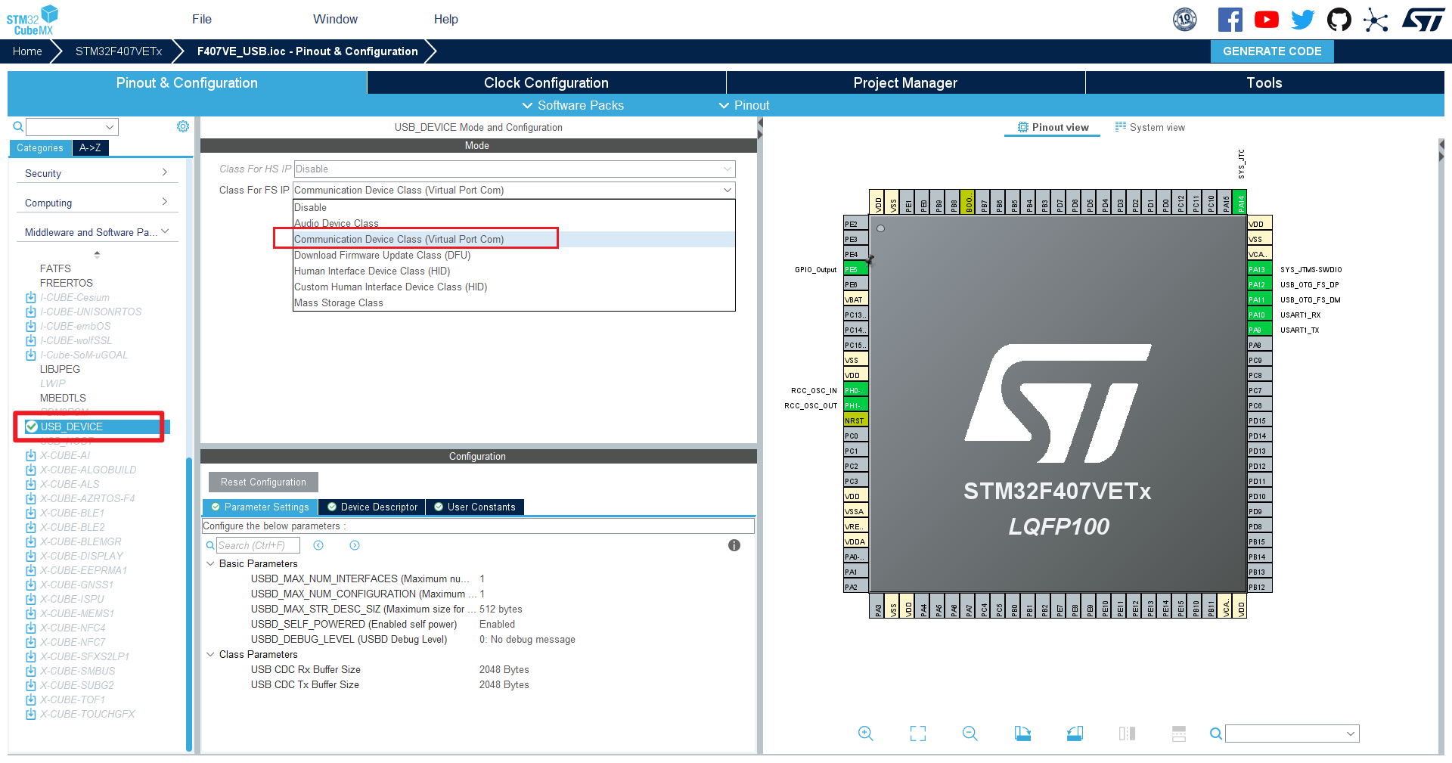The width and height of the screenshot is (1452, 763).
Task: Rotate the chip clockwise
Action: [x=1022, y=733]
